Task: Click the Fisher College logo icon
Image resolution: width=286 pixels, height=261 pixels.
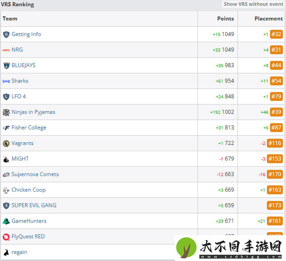Action: pos(6,128)
